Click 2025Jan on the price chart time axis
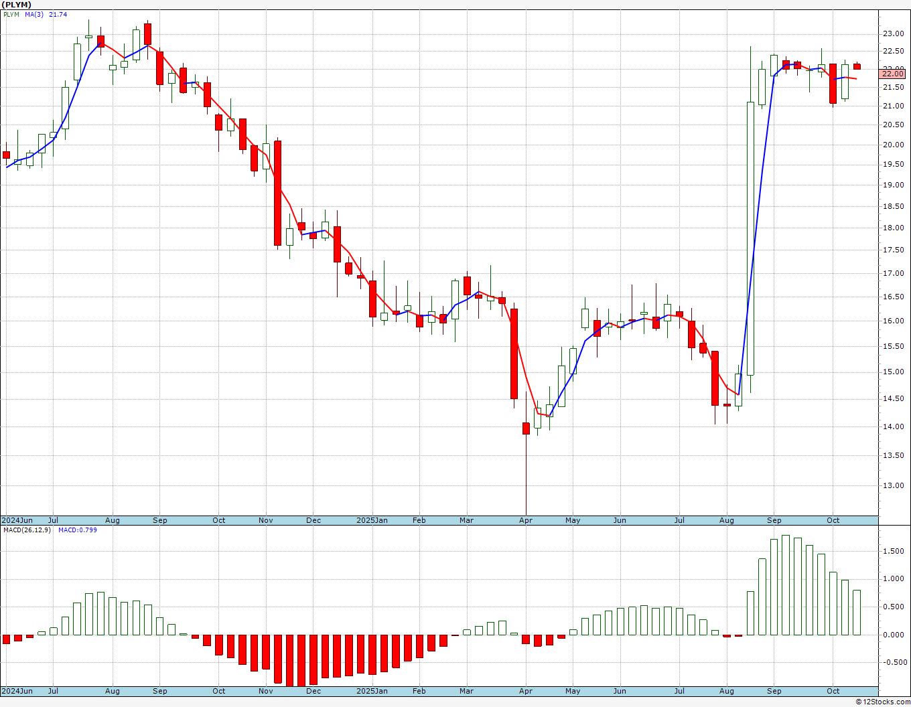The image size is (911, 707). pyautogui.click(x=372, y=520)
